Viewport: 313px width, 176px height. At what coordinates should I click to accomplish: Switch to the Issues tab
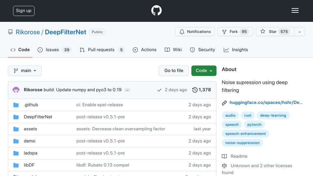pos(54,50)
